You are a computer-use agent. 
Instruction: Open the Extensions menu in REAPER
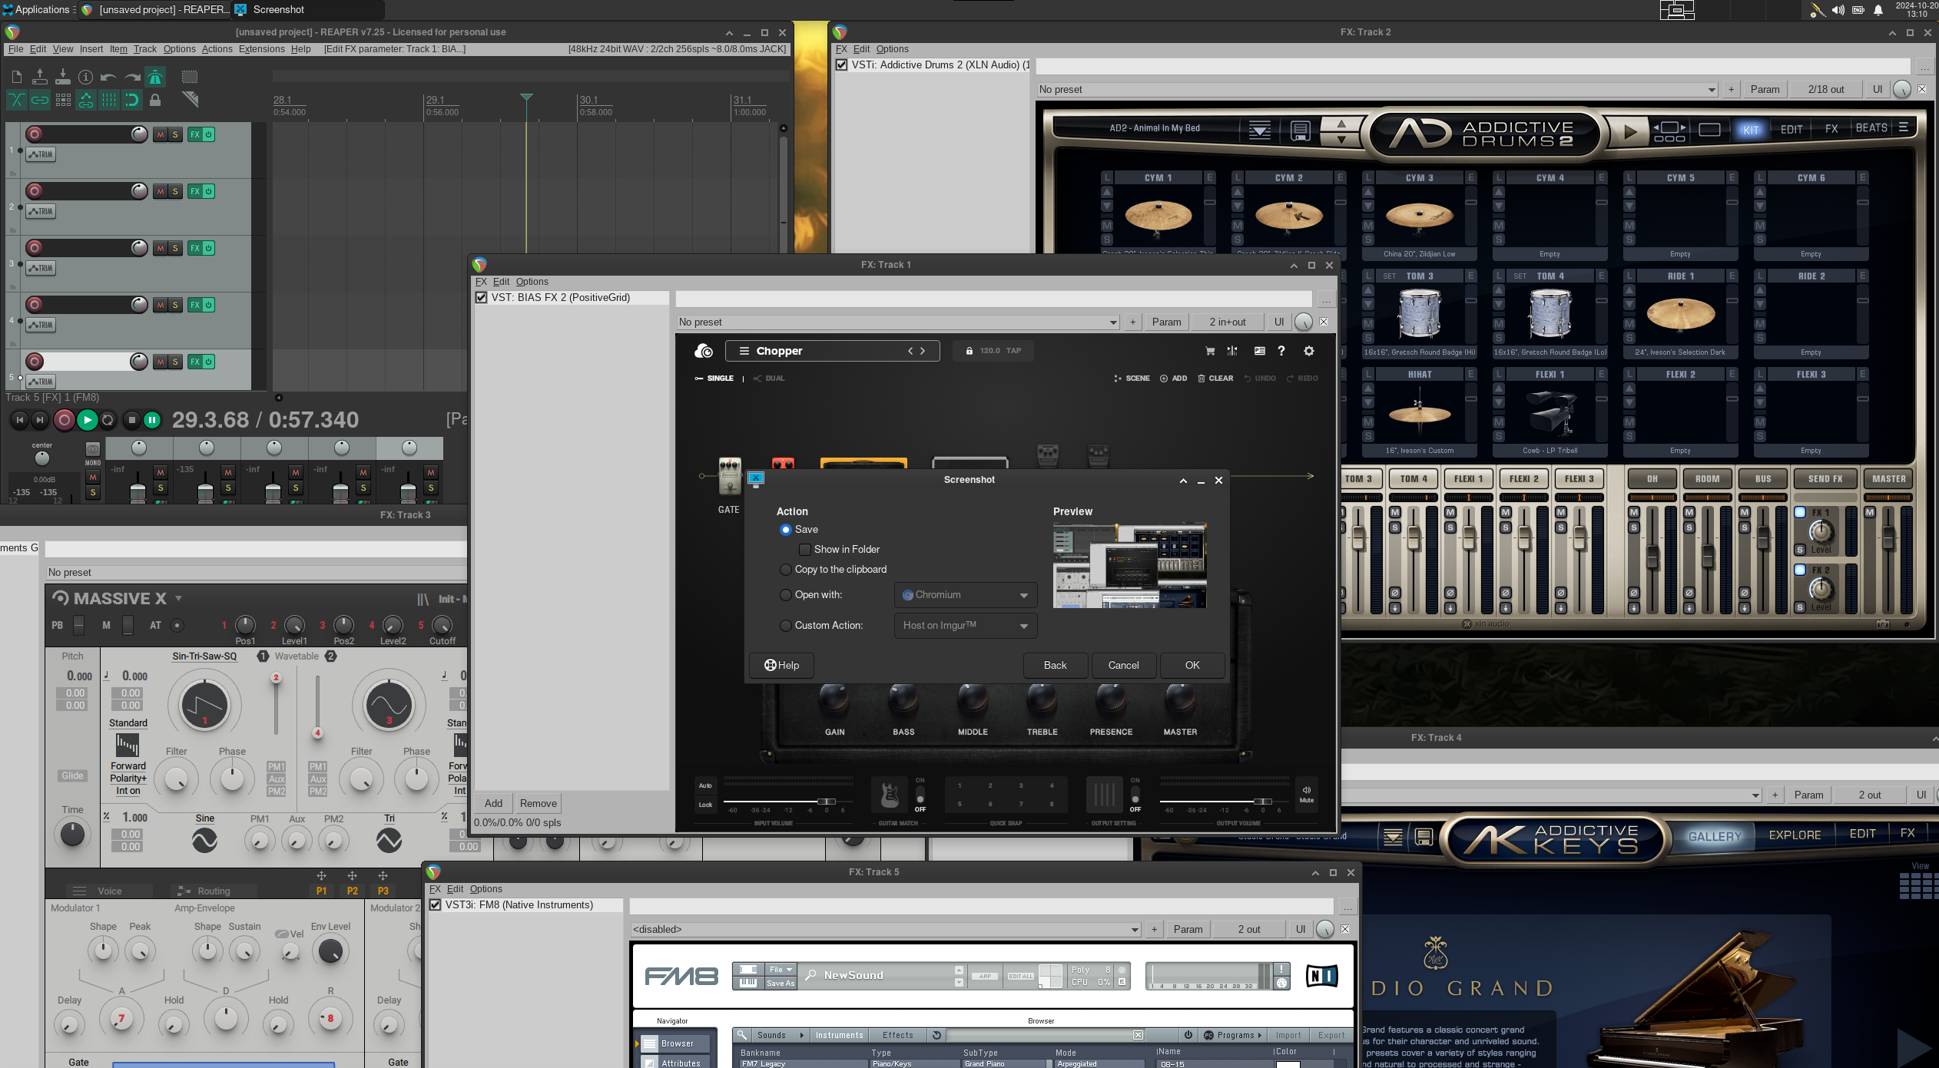(x=261, y=49)
